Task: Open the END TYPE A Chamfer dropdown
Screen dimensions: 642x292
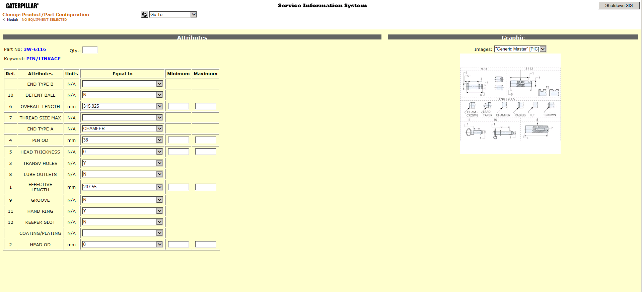Action: click(x=123, y=128)
